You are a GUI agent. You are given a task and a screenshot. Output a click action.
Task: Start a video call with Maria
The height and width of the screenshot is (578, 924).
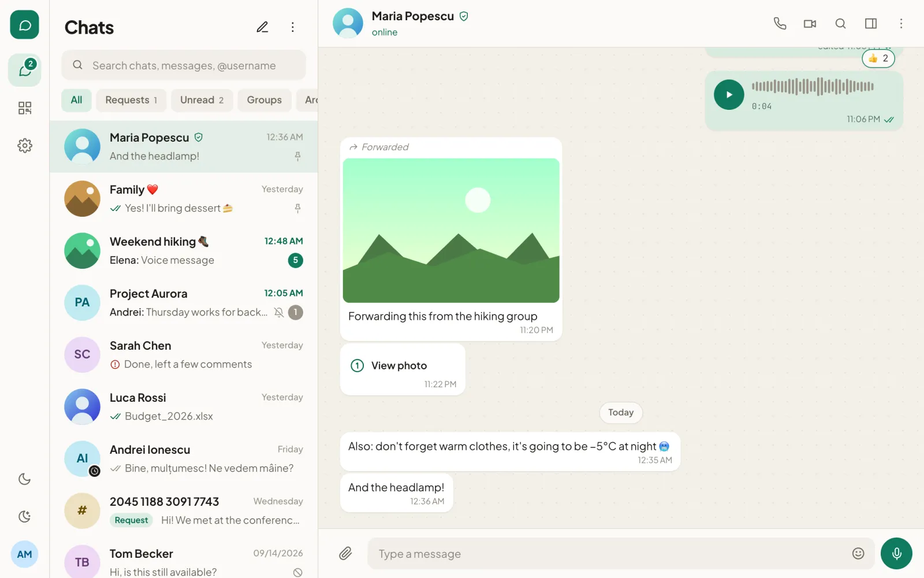(x=810, y=23)
